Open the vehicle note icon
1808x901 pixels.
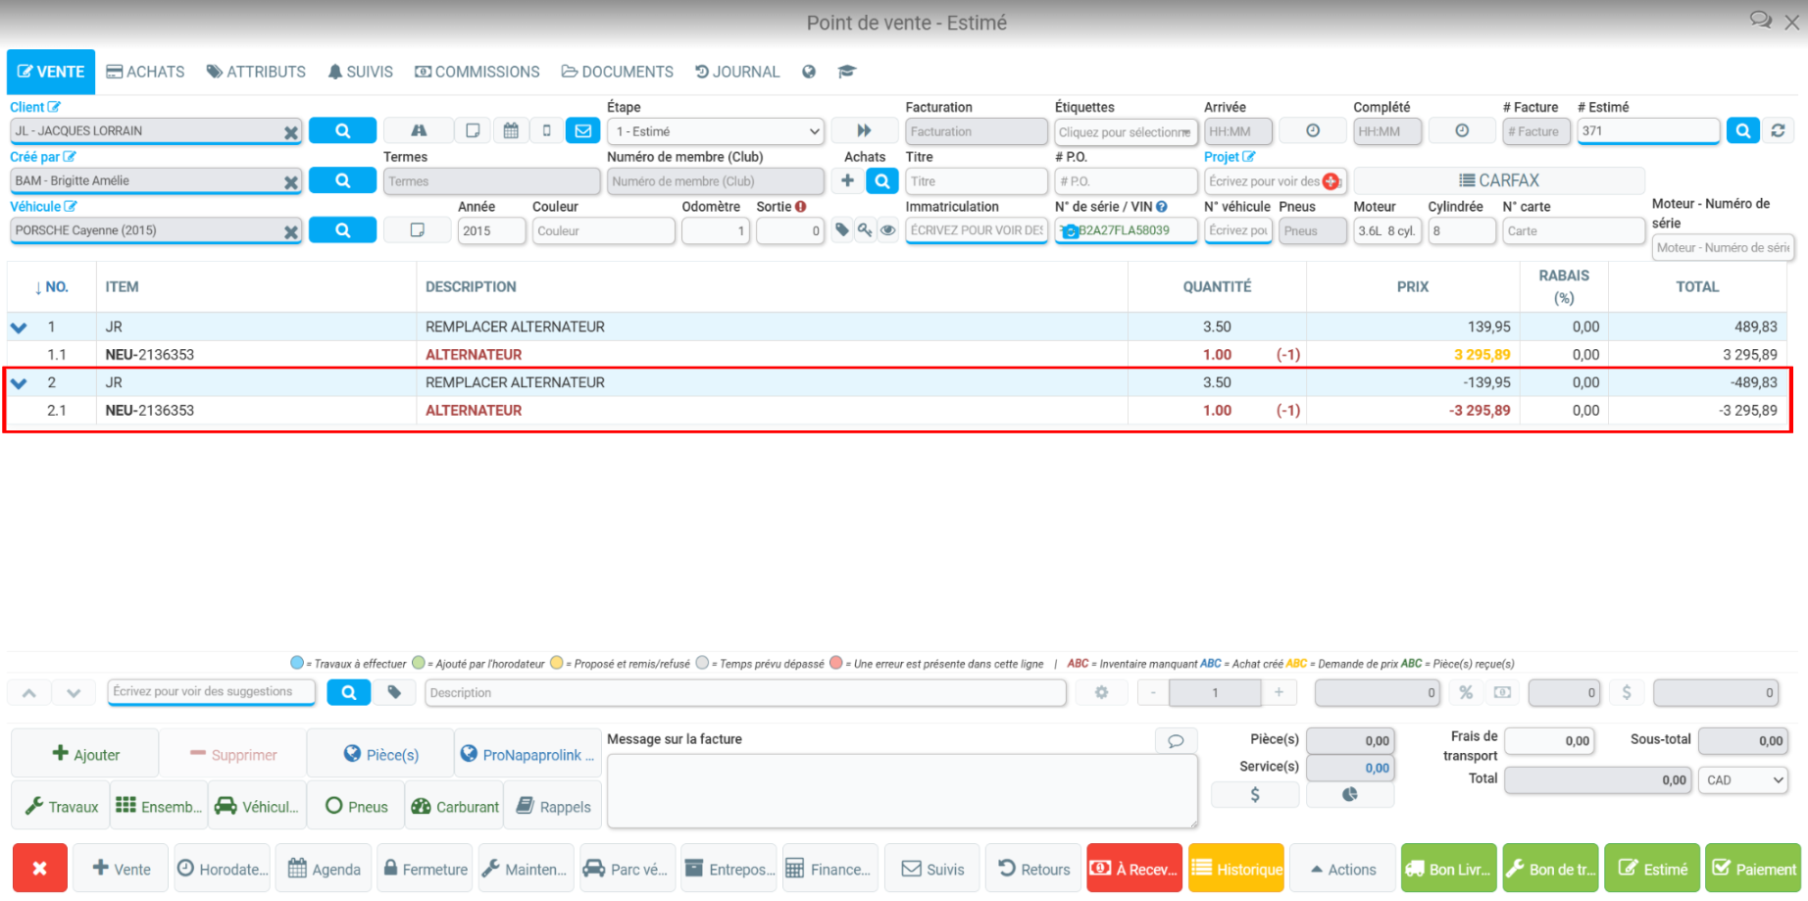pyautogui.click(x=417, y=230)
